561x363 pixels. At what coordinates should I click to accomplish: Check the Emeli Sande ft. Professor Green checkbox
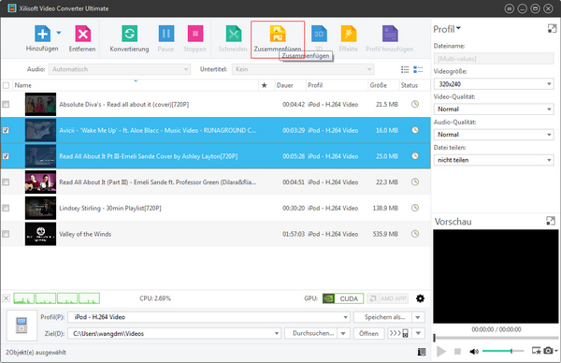[x=6, y=182]
